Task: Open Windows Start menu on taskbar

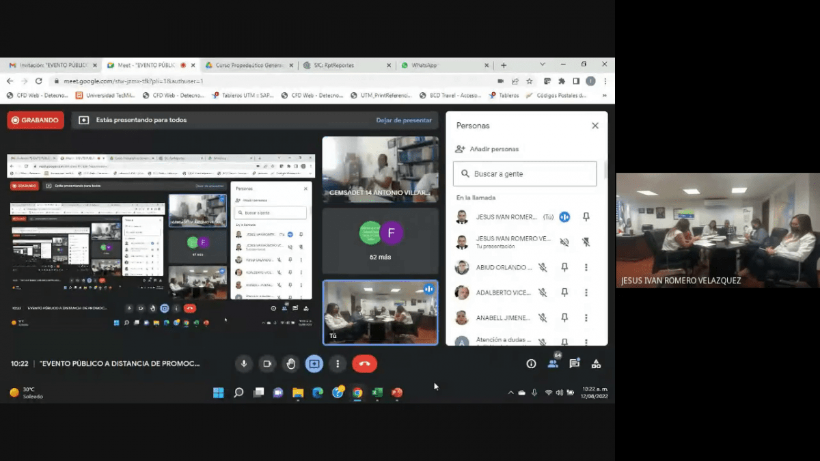Action: click(218, 393)
